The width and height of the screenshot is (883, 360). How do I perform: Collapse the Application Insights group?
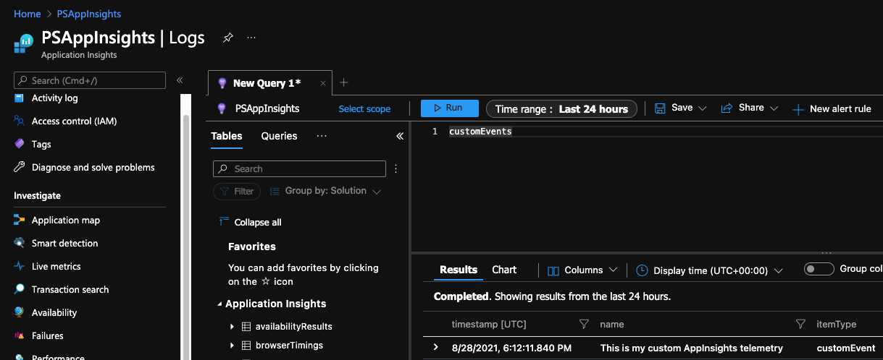coord(219,304)
